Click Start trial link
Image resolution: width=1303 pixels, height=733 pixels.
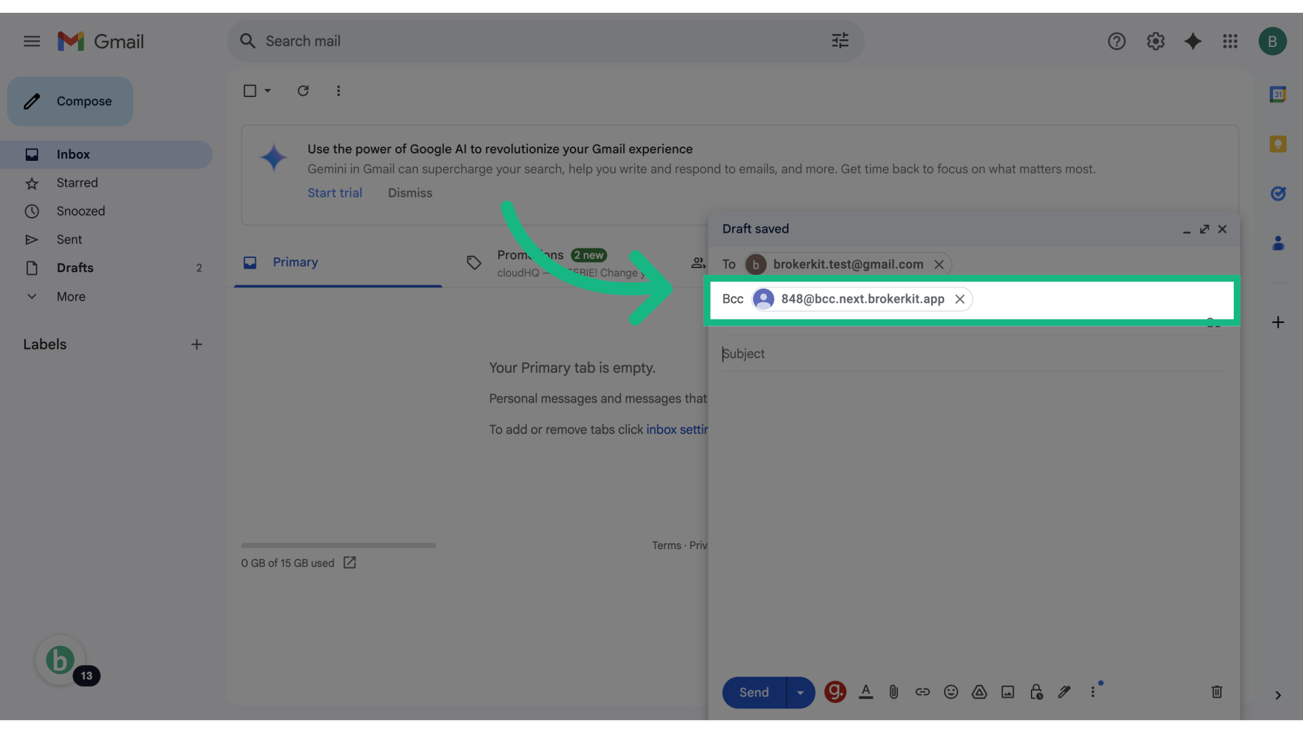335,193
